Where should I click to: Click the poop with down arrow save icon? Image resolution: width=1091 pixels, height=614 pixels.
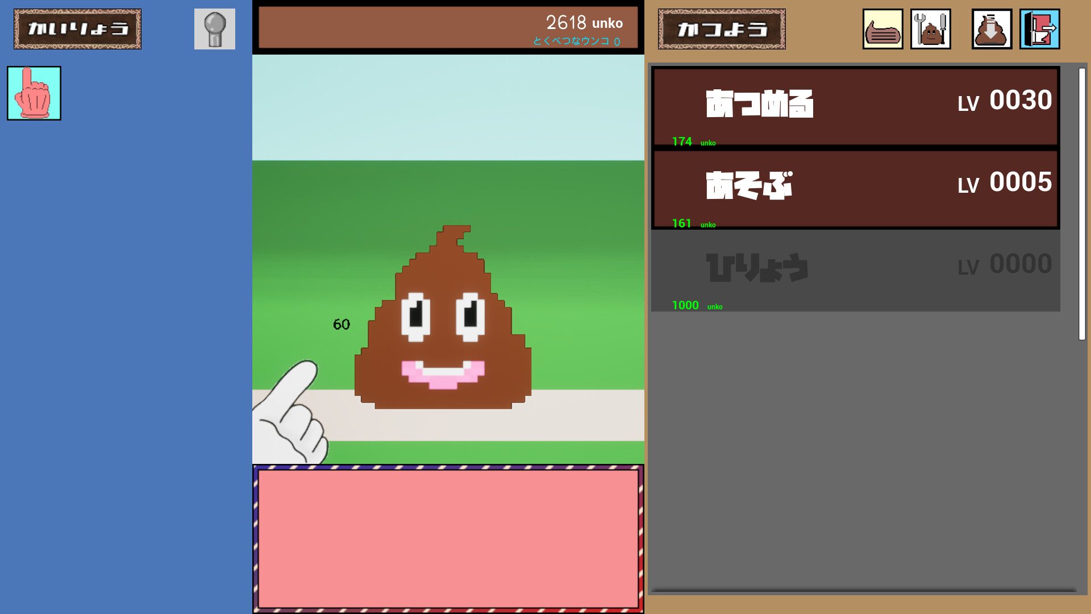point(992,29)
